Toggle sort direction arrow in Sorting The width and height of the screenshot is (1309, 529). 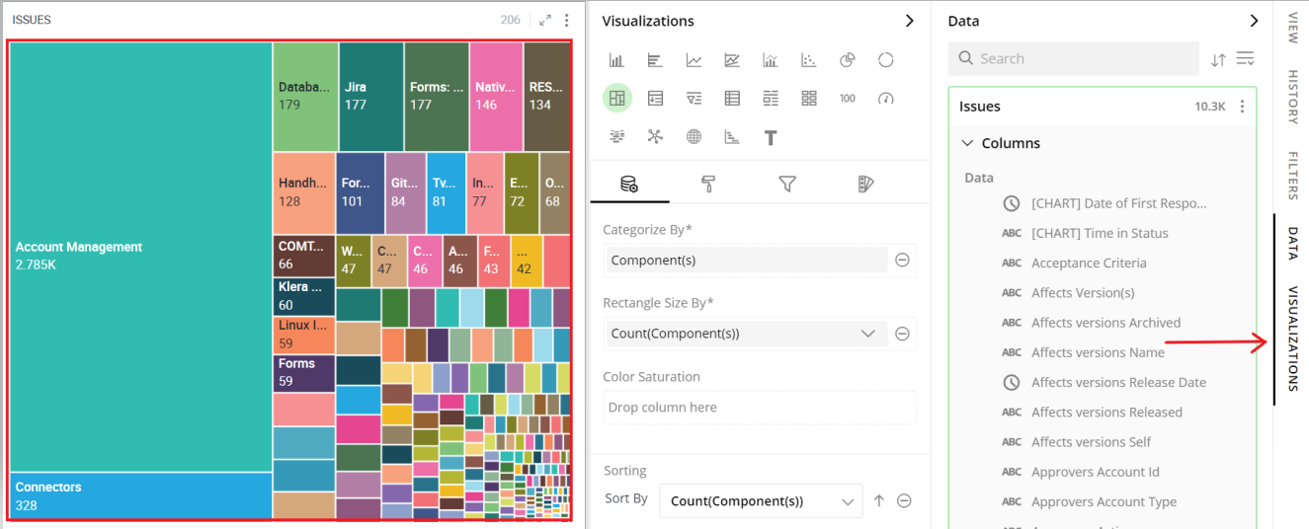tap(878, 501)
